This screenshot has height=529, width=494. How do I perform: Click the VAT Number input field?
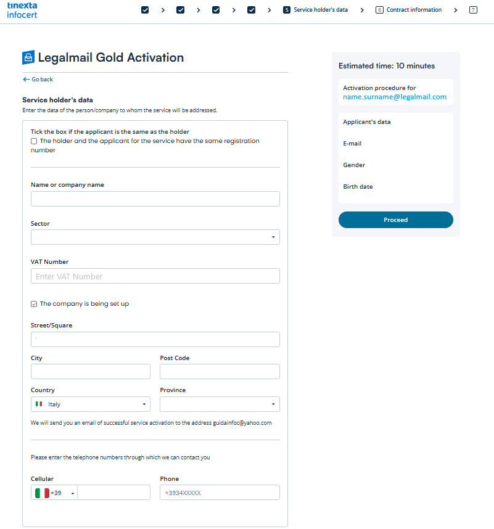point(155,276)
